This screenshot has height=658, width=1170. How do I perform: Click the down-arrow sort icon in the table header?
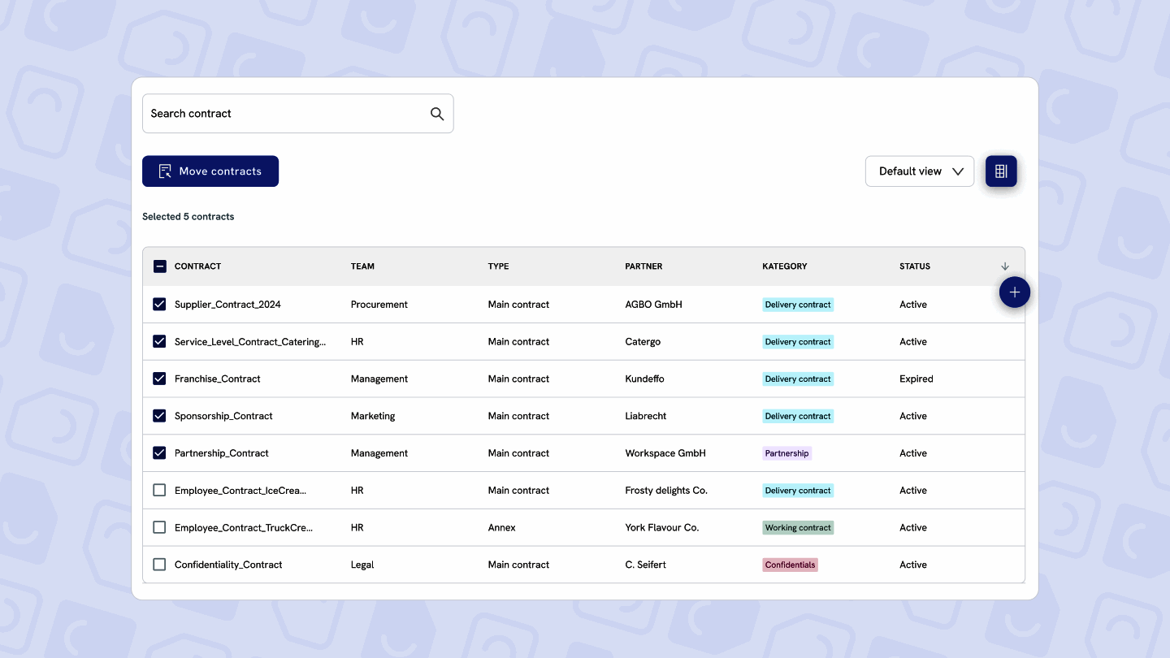point(1005,266)
